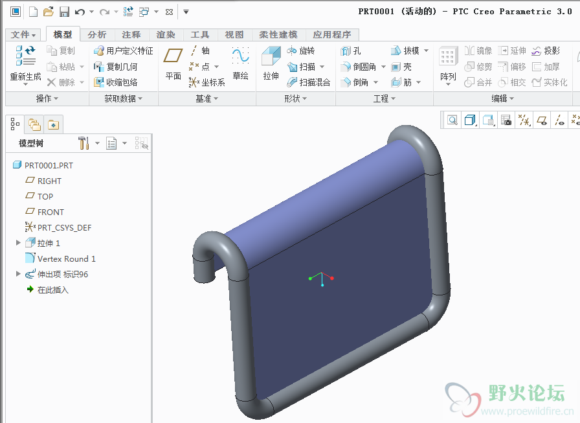This screenshot has width=580, height=423.
Task: Select the 在此插入 insert marker
Action: [x=47, y=290]
